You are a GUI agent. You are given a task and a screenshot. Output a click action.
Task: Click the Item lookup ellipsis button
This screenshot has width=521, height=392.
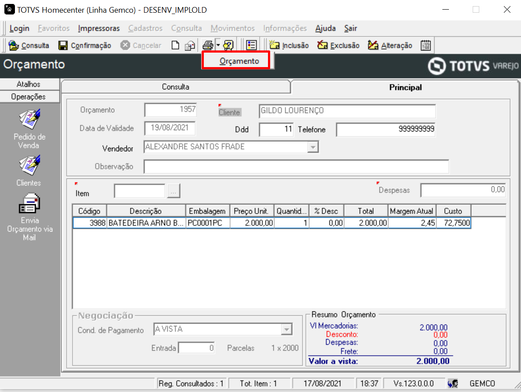click(x=173, y=191)
